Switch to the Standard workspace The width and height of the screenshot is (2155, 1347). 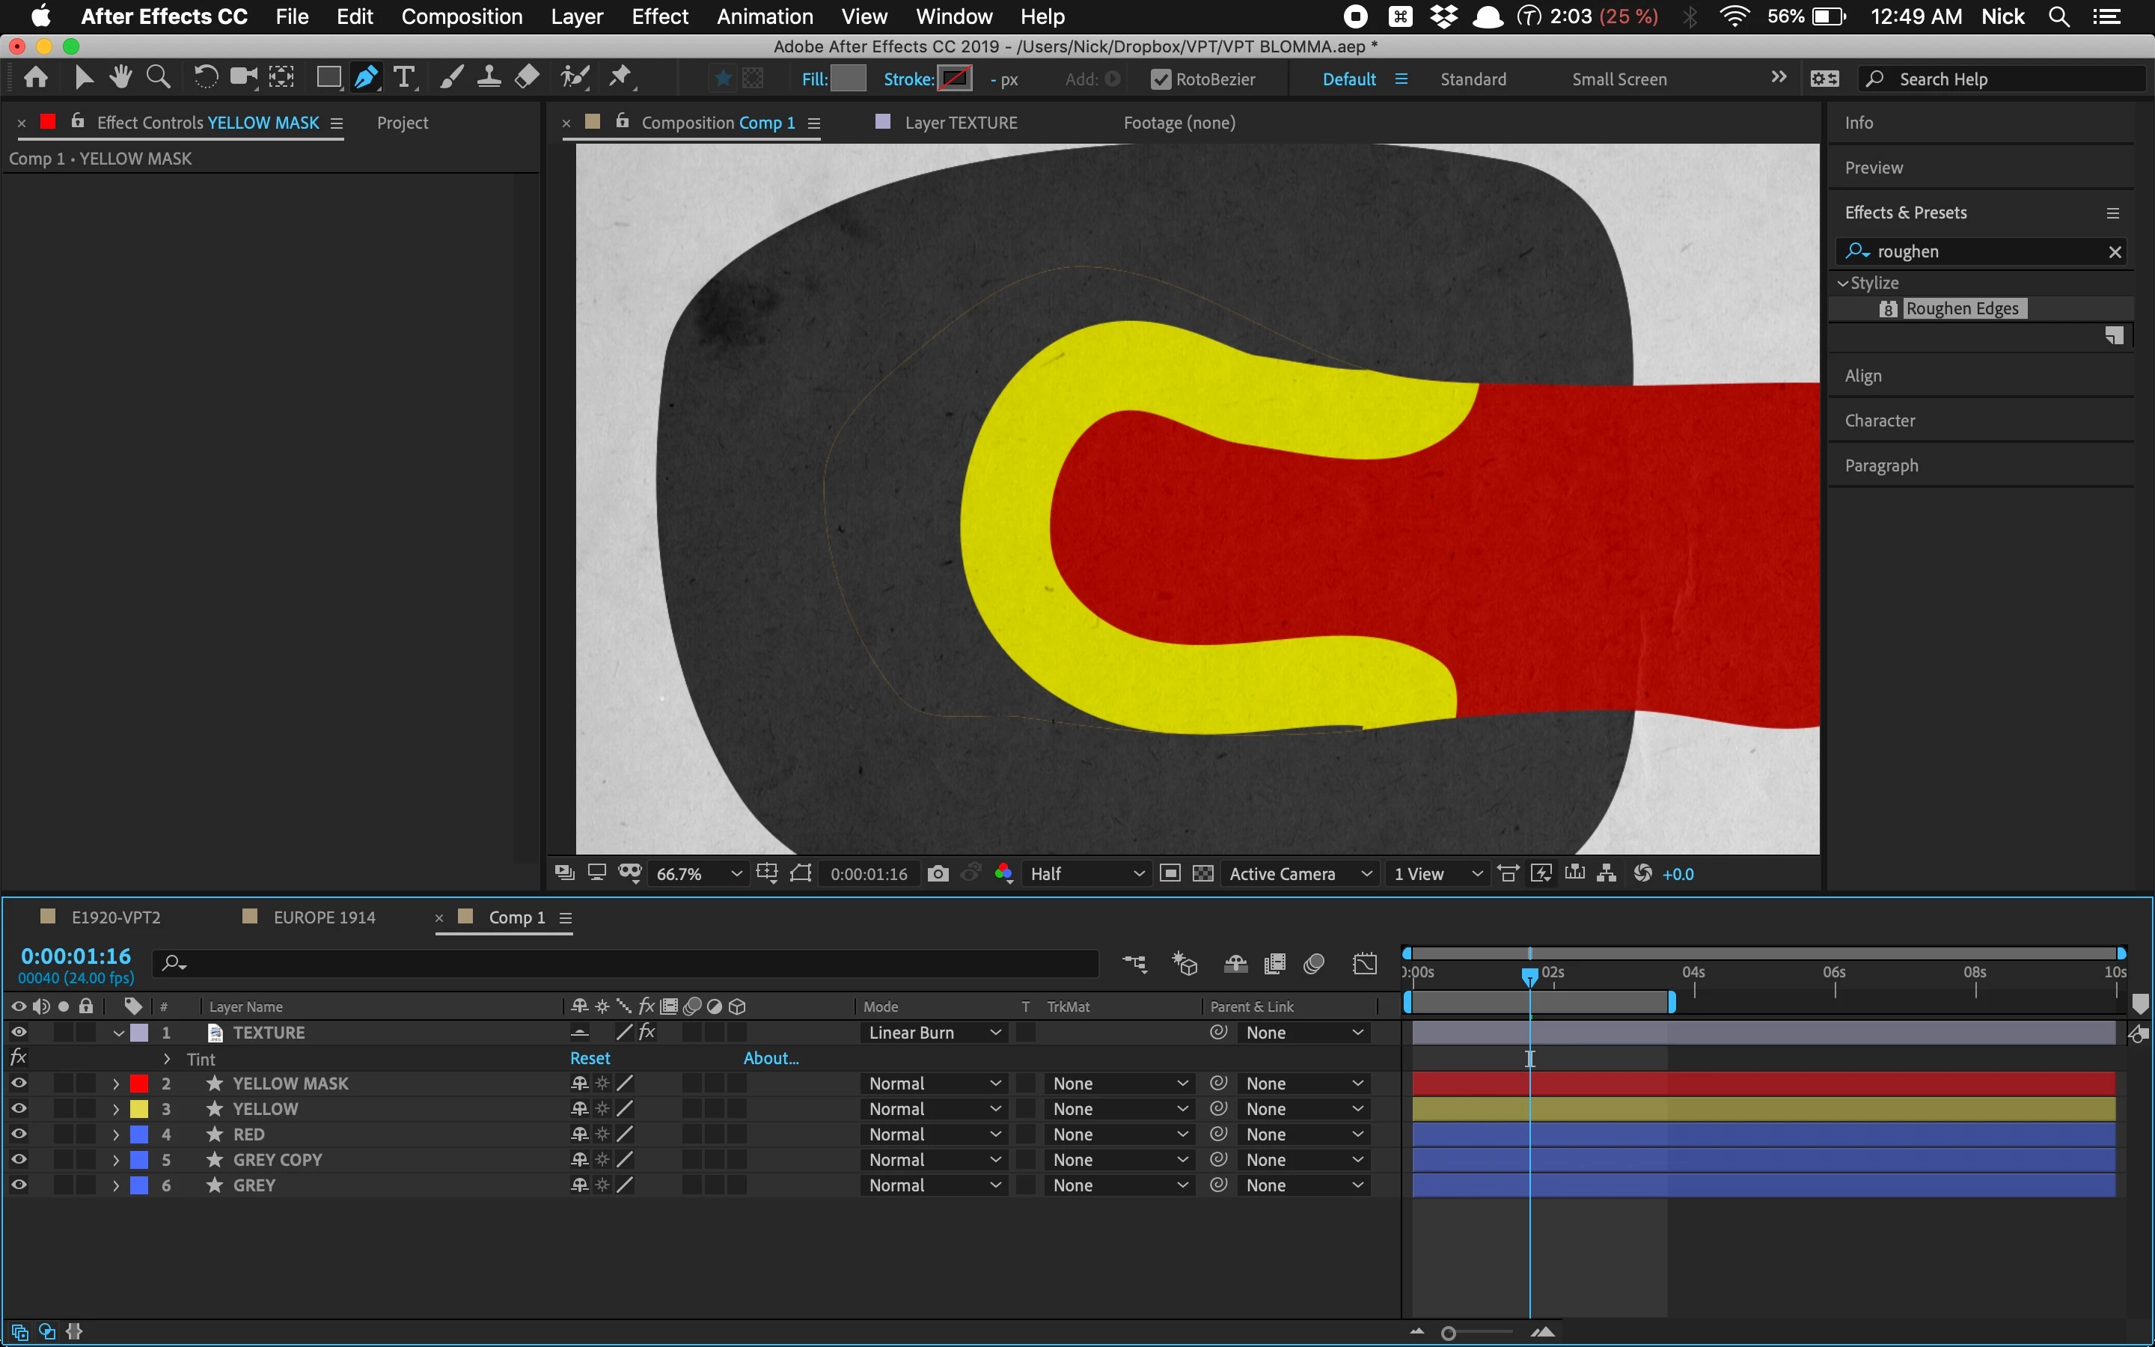[1473, 79]
